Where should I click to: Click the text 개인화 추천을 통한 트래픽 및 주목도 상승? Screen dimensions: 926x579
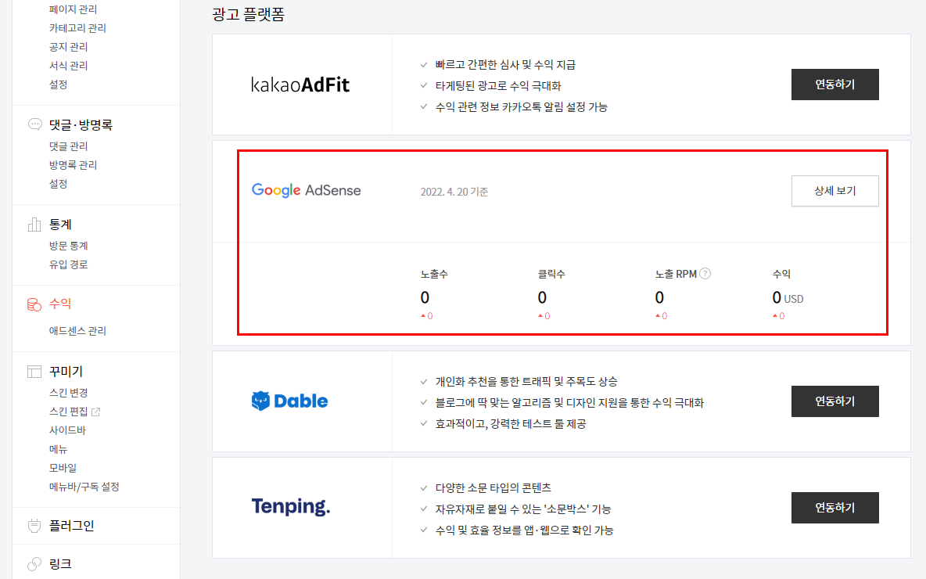[526, 381]
